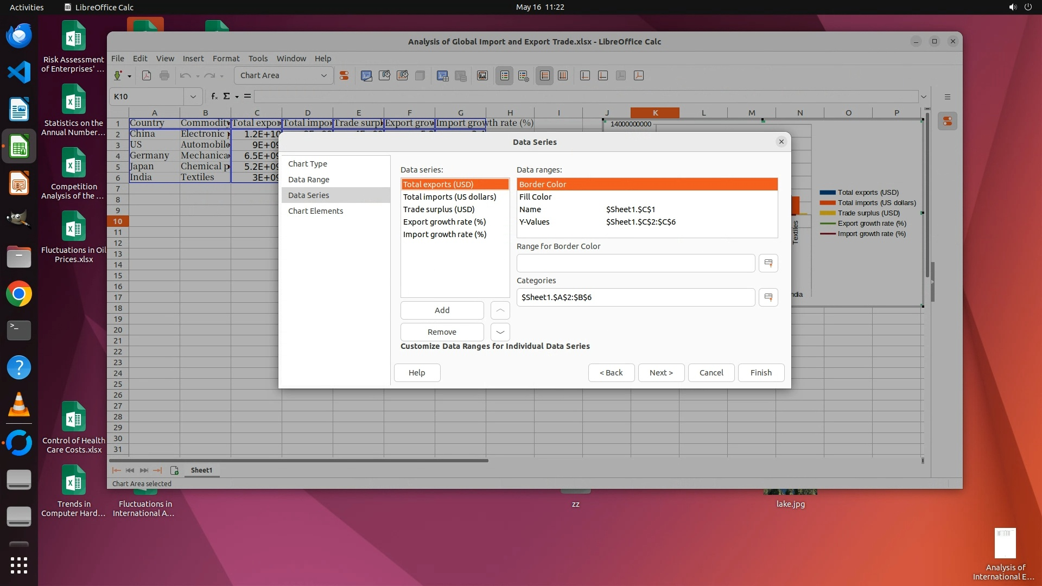
Task: Click Export as PDF toolbar icon
Action: [147, 75]
